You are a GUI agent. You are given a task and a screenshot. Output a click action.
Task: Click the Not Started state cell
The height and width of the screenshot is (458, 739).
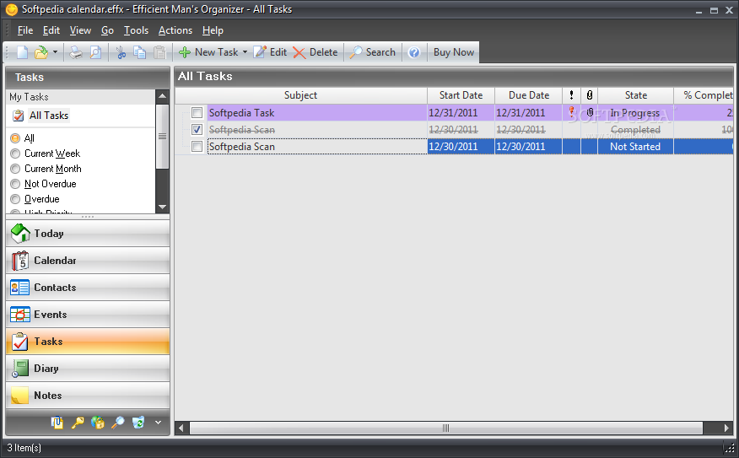click(635, 147)
